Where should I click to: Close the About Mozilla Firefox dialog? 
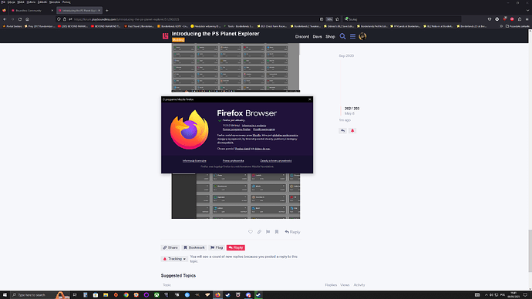tap(310, 99)
